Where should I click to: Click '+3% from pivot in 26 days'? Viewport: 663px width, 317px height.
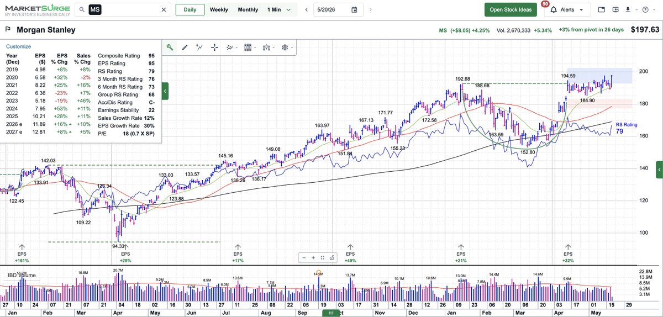591,30
